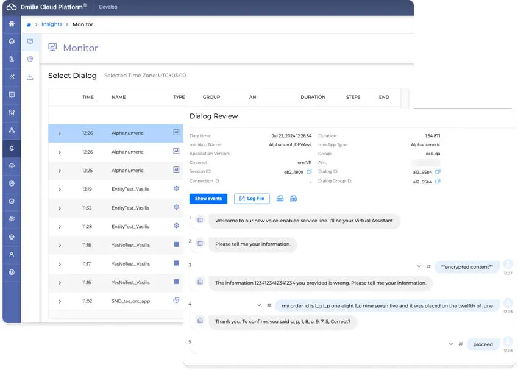Click the sliders icon in the left sidebar
Image resolution: width=518 pixels, height=370 pixels.
click(12, 113)
